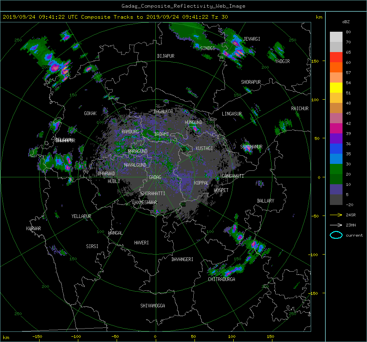The height and width of the screenshot is (342, 367).
Task: Click the green 30 dBZ legend swatch
Action: [336, 169]
